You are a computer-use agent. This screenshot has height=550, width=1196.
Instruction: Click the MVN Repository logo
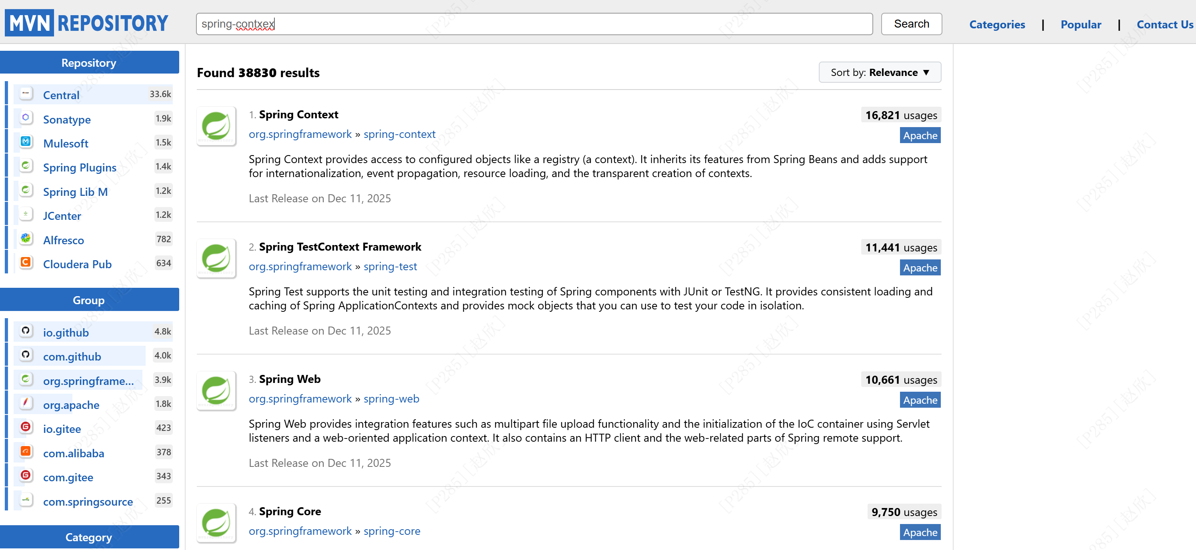pos(86,23)
